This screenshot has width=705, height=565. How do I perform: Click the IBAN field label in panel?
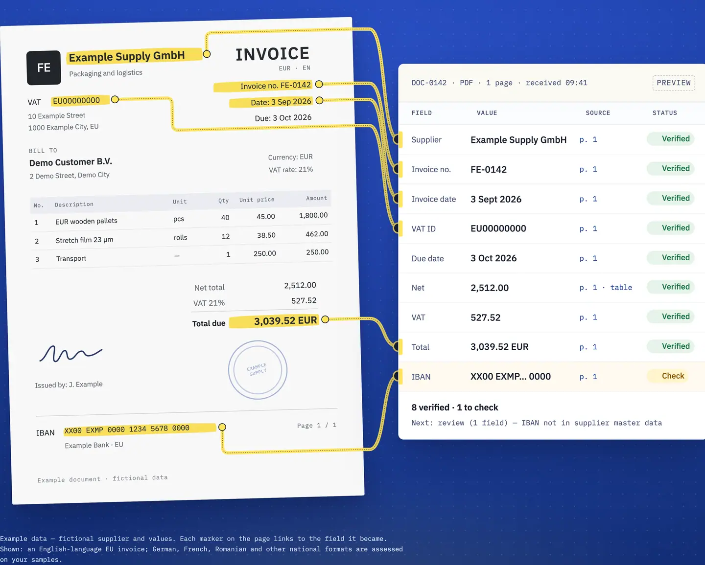click(x=421, y=377)
